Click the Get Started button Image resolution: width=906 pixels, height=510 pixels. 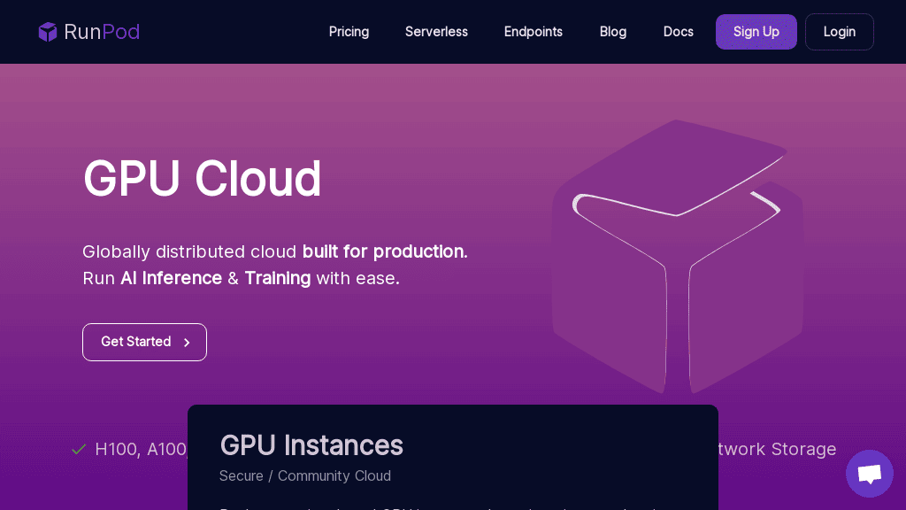click(x=144, y=342)
